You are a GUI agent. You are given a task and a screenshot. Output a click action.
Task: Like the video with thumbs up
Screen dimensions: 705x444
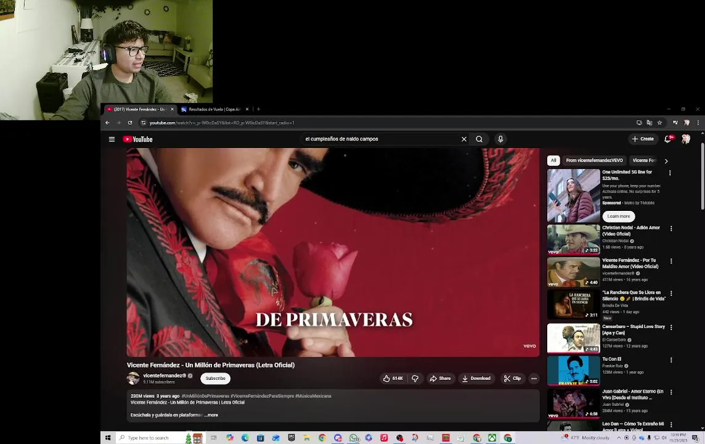pos(393,378)
